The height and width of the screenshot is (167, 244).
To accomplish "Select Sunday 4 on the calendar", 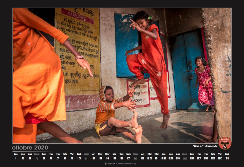I will point(37,158).
